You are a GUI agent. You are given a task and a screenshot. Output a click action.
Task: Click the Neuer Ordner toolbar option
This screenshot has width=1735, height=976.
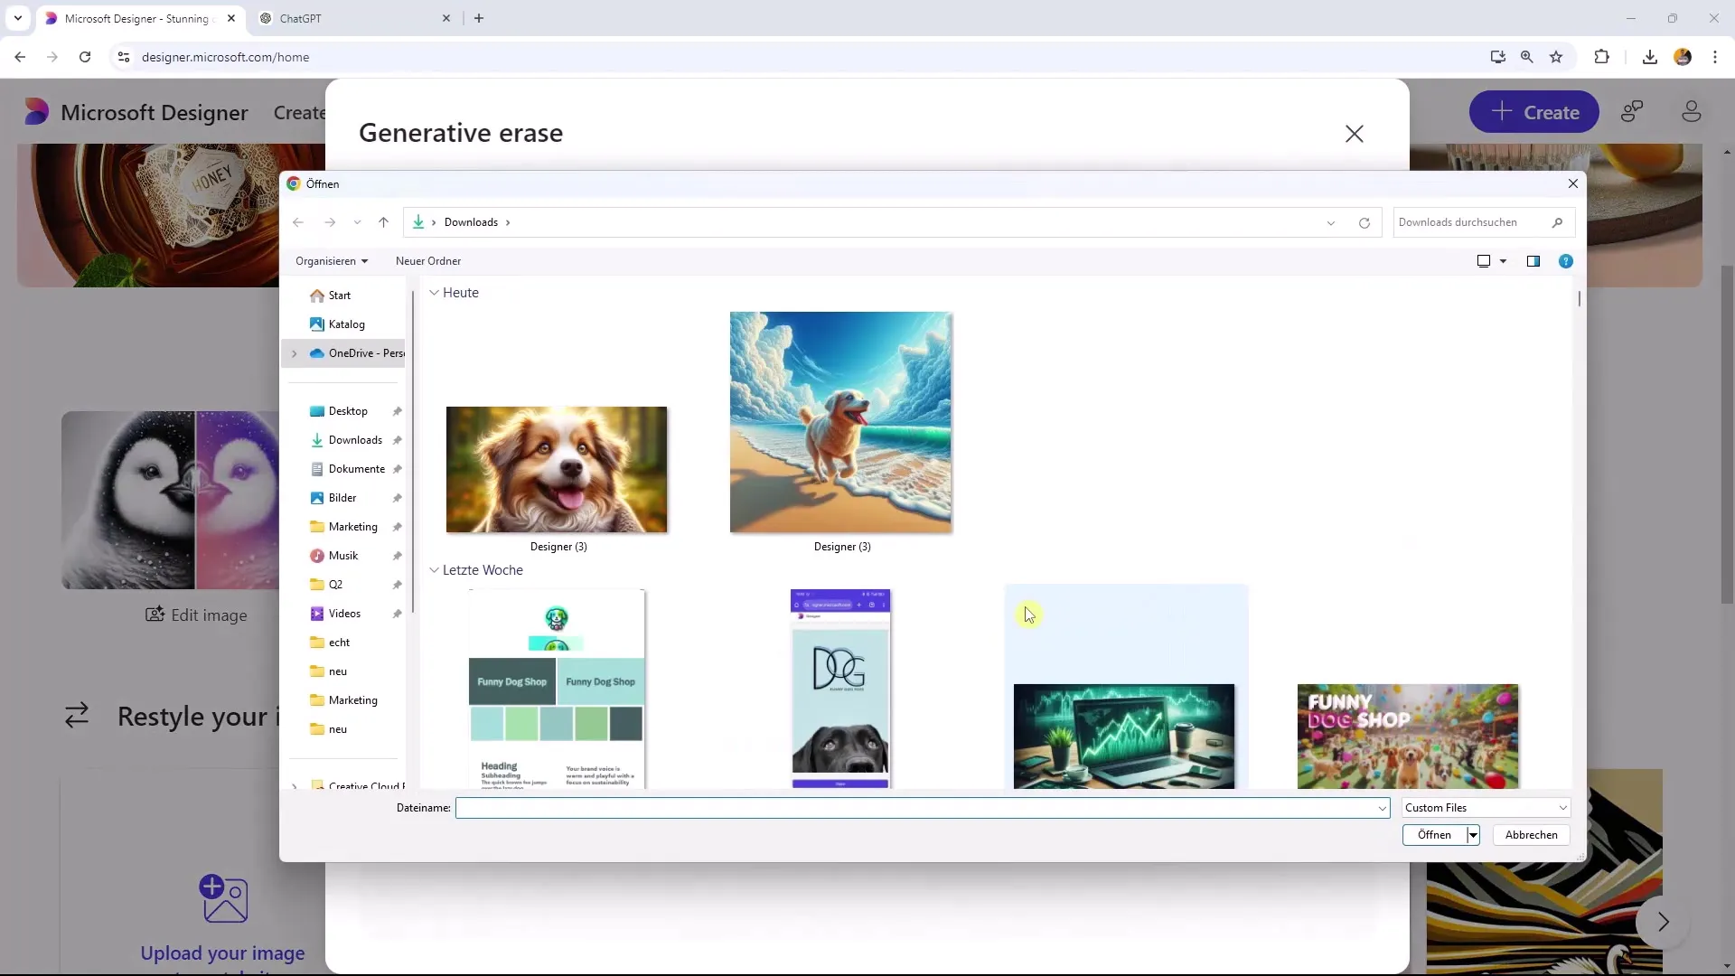(x=427, y=261)
